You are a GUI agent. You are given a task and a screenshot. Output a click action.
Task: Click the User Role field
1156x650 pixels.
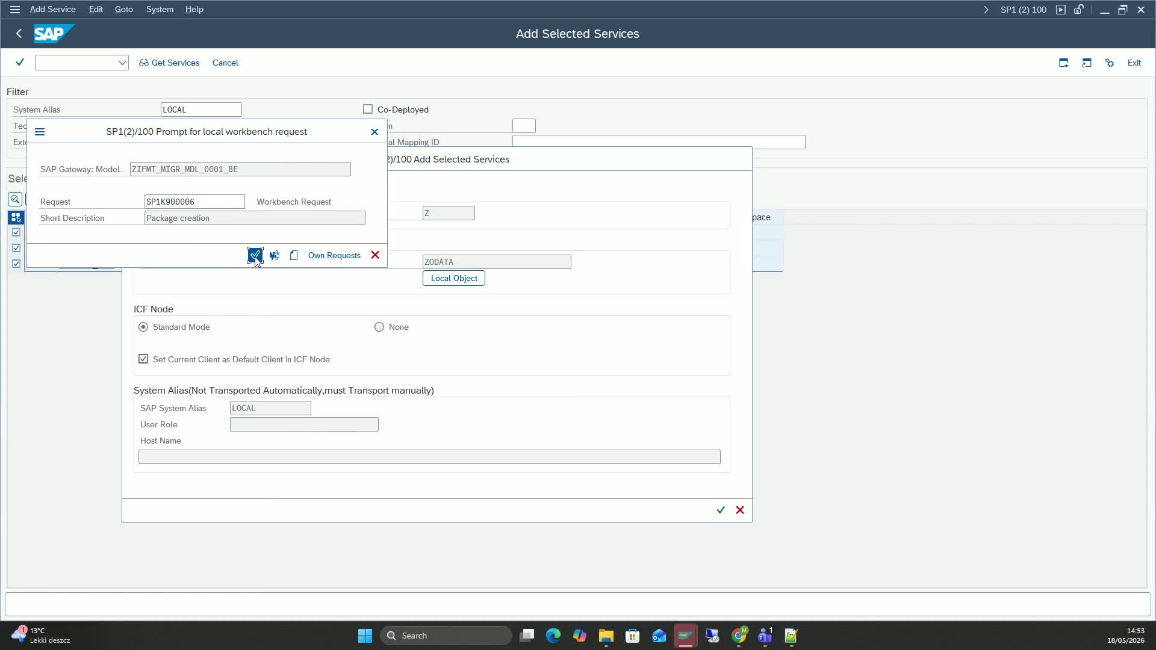[304, 424]
